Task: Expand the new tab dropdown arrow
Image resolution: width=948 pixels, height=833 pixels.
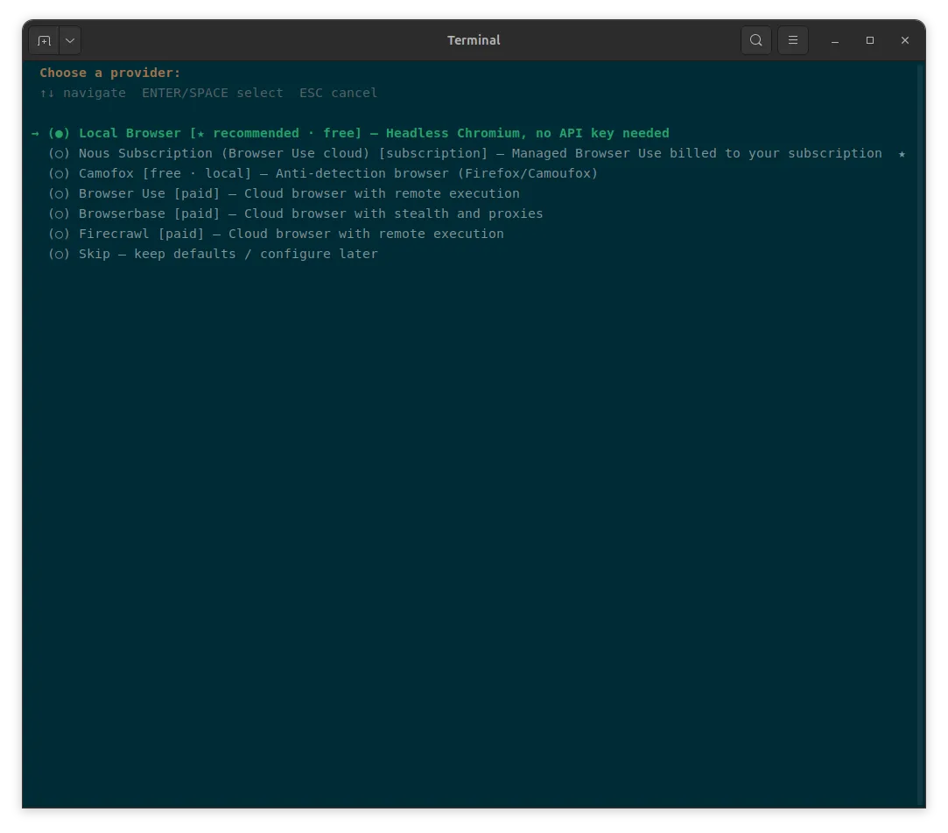Action: 70,40
